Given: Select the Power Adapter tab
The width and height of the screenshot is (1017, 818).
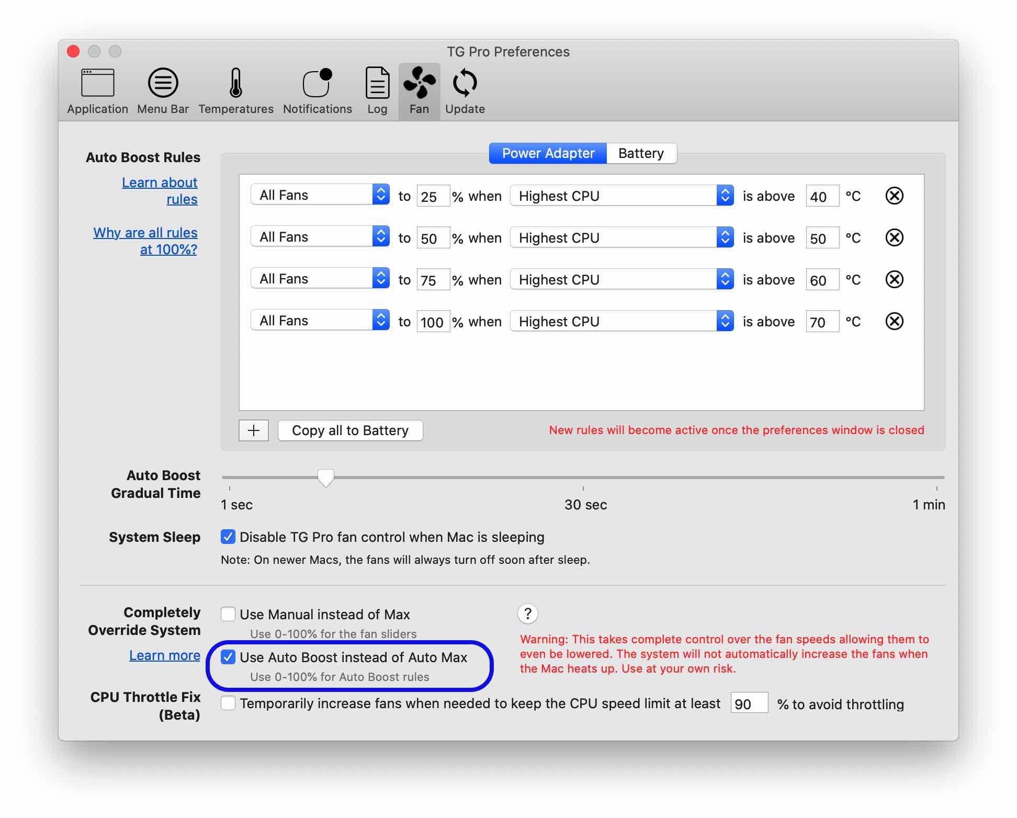Looking at the screenshot, I should coord(548,153).
